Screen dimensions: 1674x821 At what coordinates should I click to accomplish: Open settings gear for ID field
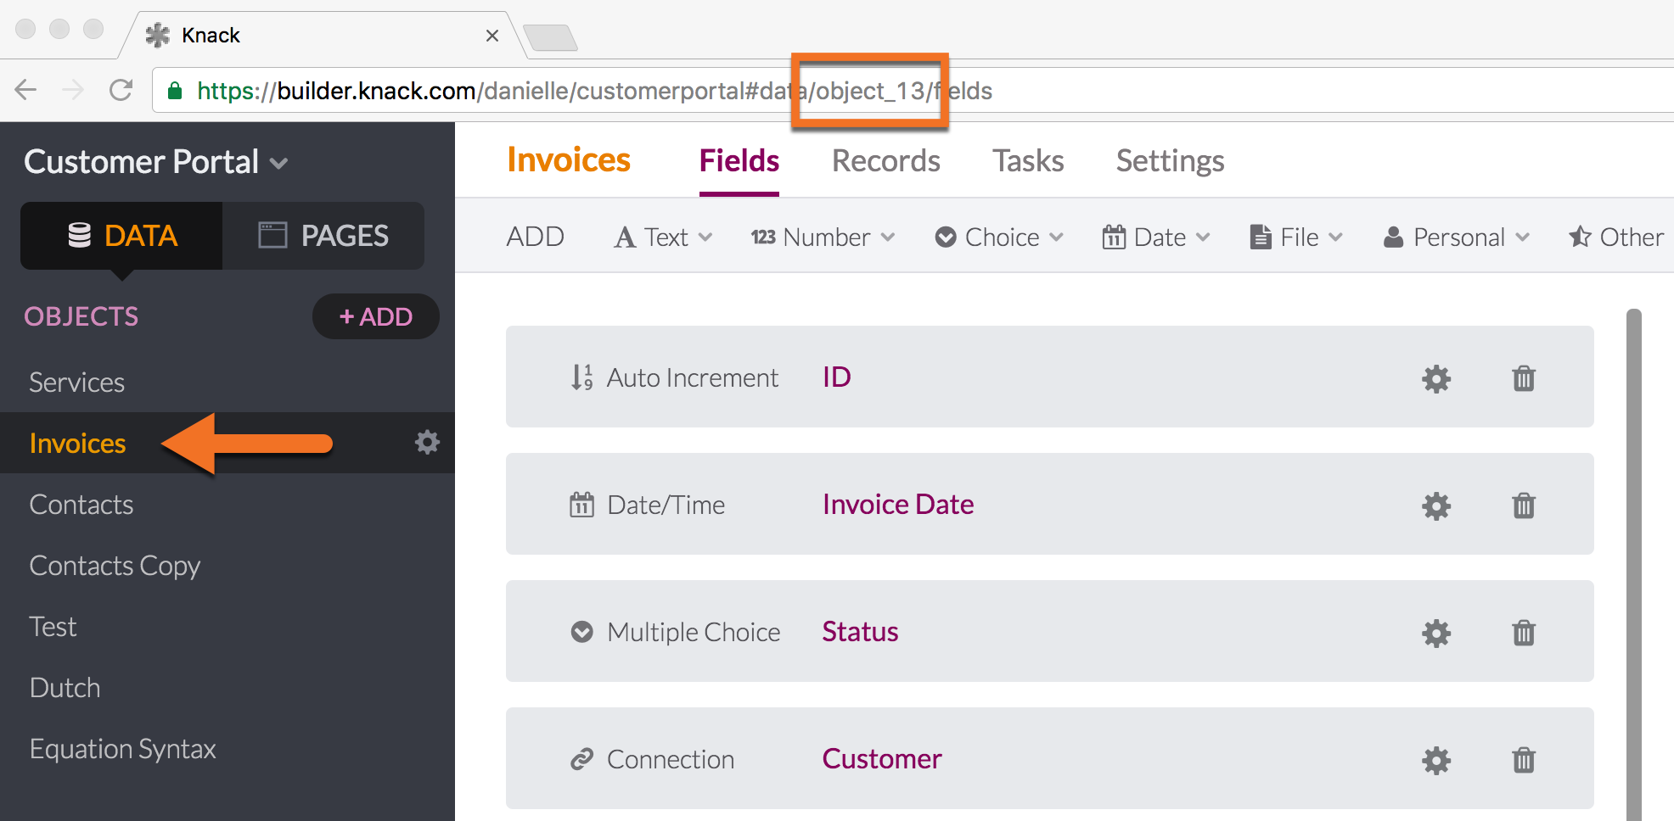tap(1435, 378)
